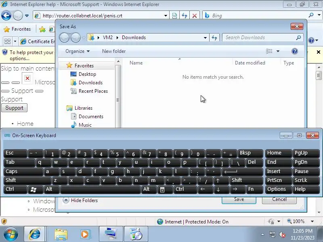Launch Windows Media Player from taskbar
This screenshot has width=323, height=242.
(x=85, y=234)
